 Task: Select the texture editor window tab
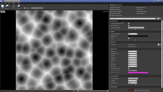click(x=12, y=1)
